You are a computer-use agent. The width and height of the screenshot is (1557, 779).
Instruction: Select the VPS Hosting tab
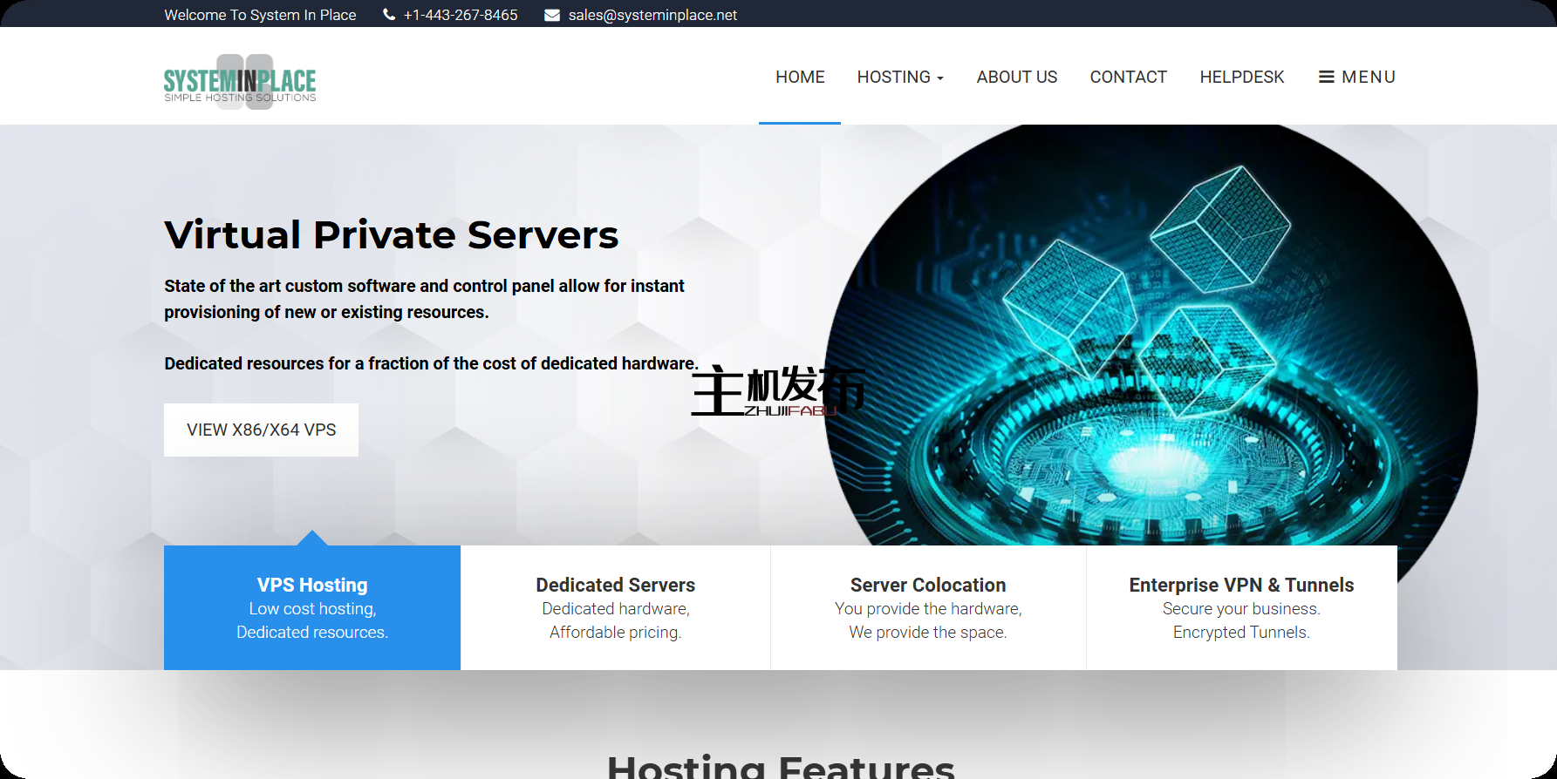[x=312, y=607]
